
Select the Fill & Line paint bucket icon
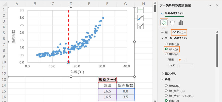164,22
